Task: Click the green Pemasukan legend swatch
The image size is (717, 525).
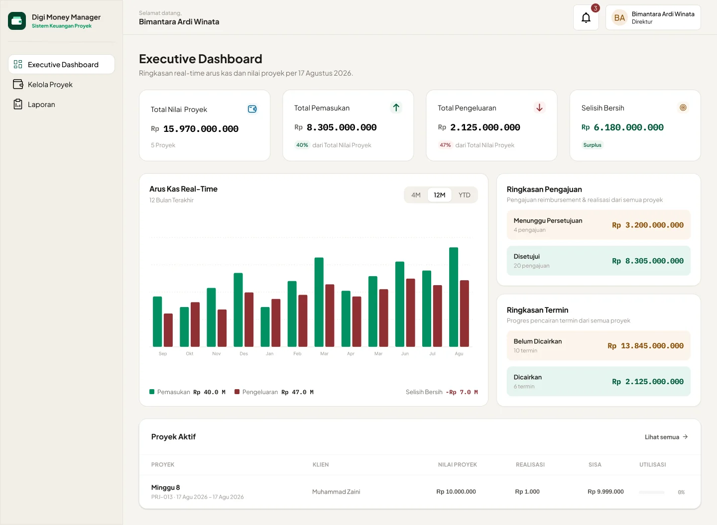Action: tap(152, 392)
